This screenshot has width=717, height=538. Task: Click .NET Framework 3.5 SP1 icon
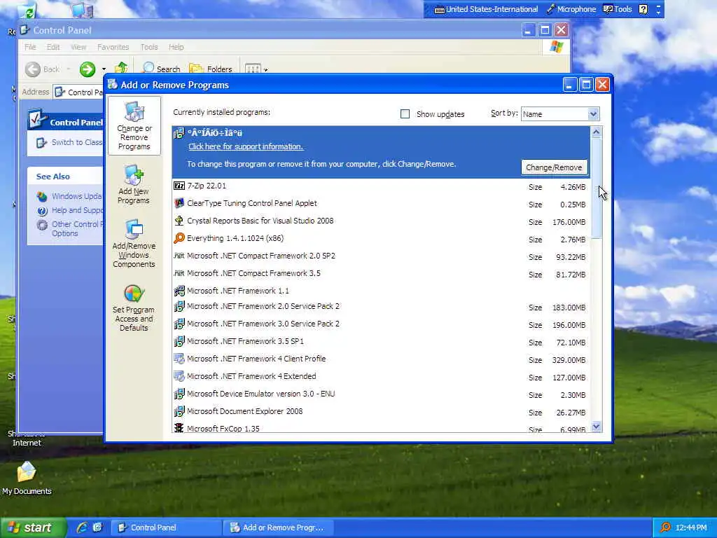(179, 341)
